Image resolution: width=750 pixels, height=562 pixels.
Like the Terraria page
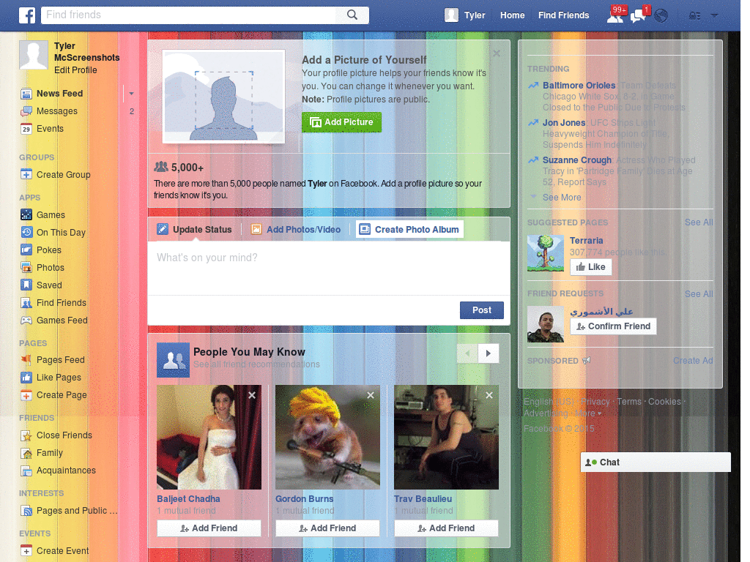pyautogui.click(x=591, y=266)
